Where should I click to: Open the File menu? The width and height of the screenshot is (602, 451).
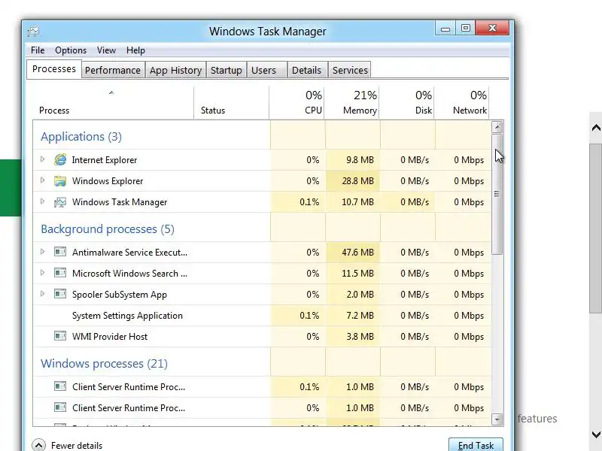pyautogui.click(x=38, y=50)
